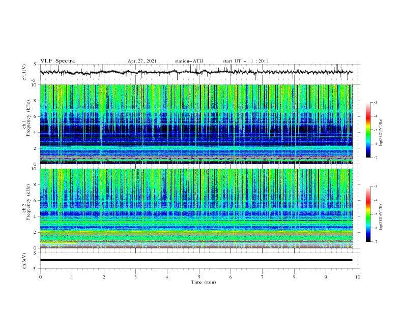The height and width of the screenshot is (311, 403).
Task: Select the date text 'Apr. 27, 2021'
Action: pyautogui.click(x=142, y=61)
